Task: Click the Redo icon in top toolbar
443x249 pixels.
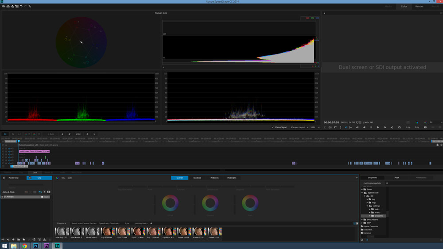Action: pyautogui.click(x=25, y=6)
